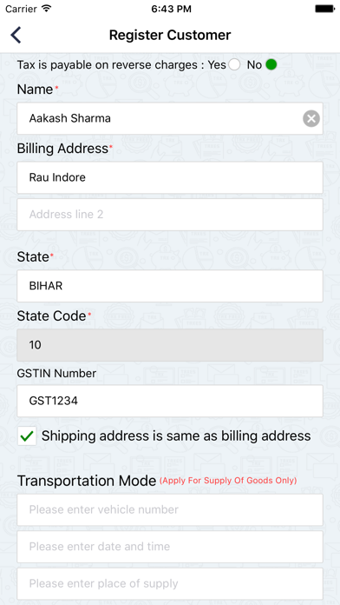Tap the place of supply field
The width and height of the screenshot is (340, 605).
(170, 584)
